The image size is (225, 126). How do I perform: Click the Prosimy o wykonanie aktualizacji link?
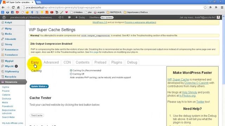pos(140,22)
